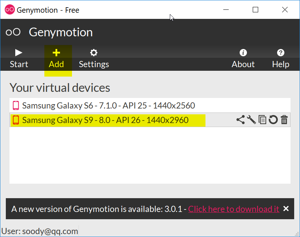
Task: Click the Genymotion logo in the header
Action: pos(13,32)
